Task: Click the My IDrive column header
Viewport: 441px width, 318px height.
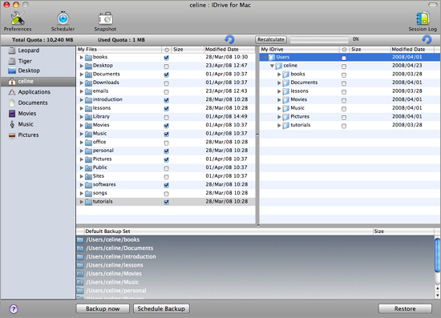Action: [x=299, y=50]
